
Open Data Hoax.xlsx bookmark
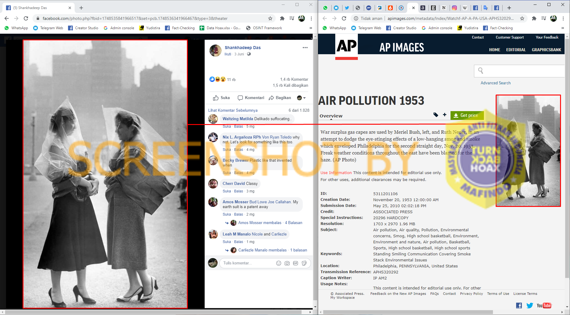[220, 28]
